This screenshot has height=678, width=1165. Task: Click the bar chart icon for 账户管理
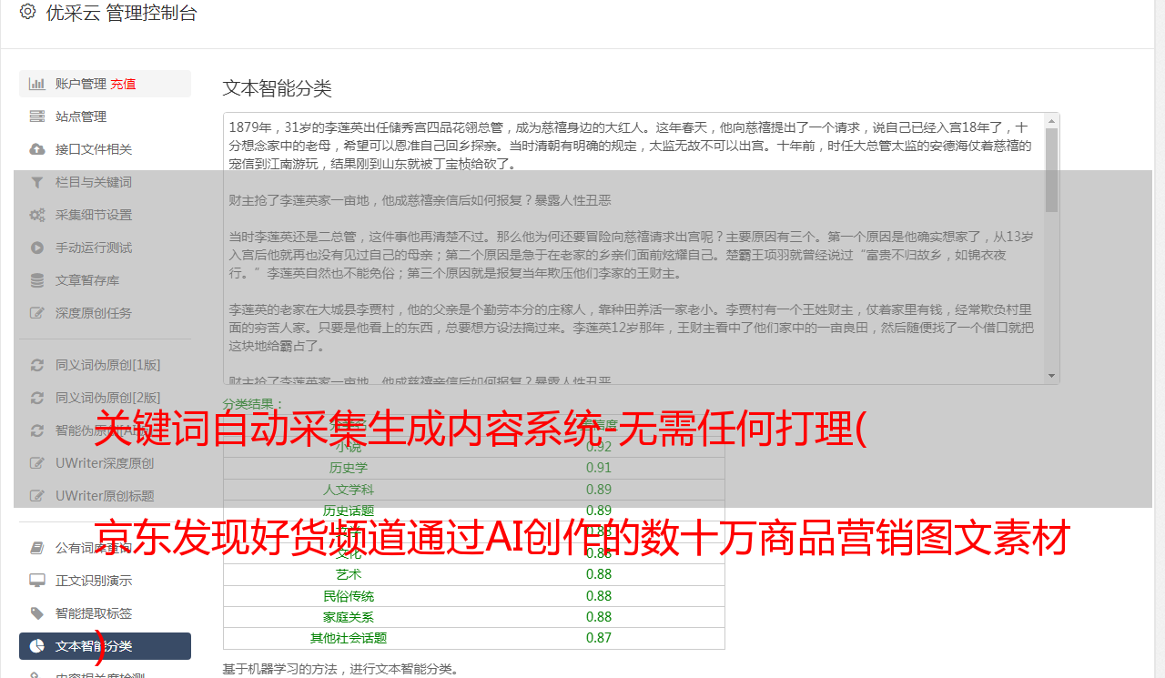(37, 84)
